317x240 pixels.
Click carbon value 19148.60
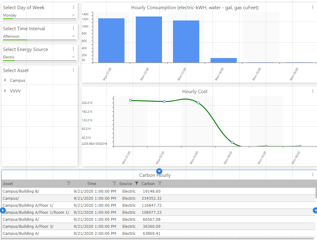coord(152,191)
